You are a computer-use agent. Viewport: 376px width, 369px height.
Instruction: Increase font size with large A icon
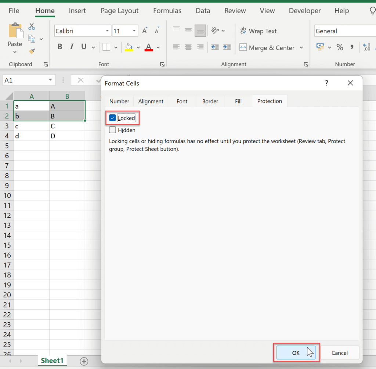click(145, 31)
